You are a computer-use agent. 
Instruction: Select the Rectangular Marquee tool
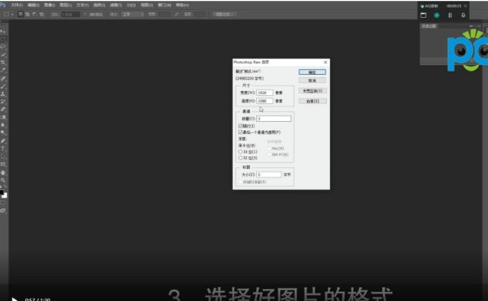click(3, 39)
